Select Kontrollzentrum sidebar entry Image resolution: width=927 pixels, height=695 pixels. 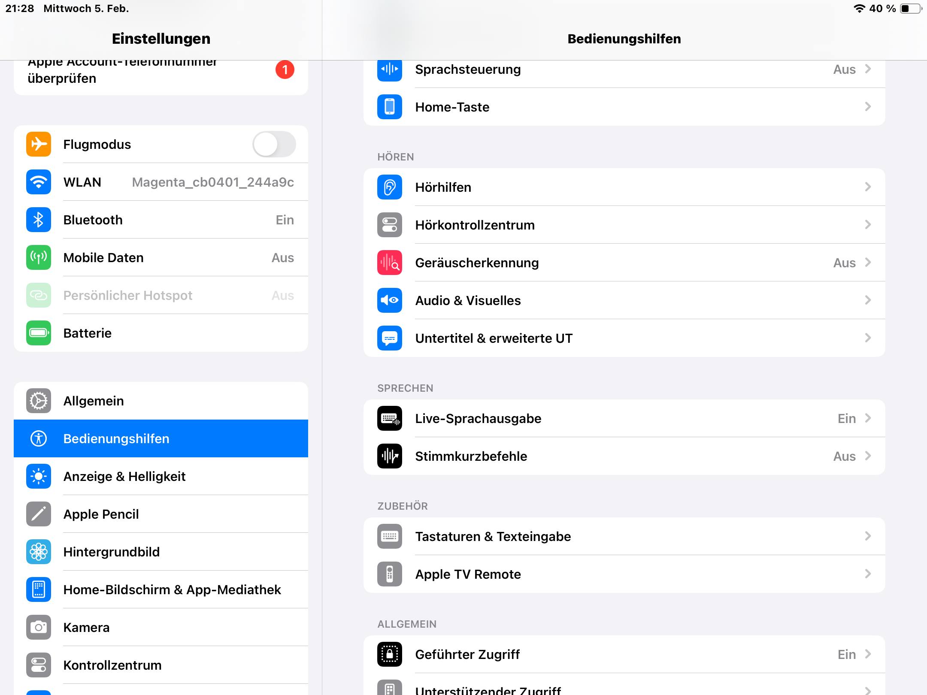point(161,665)
